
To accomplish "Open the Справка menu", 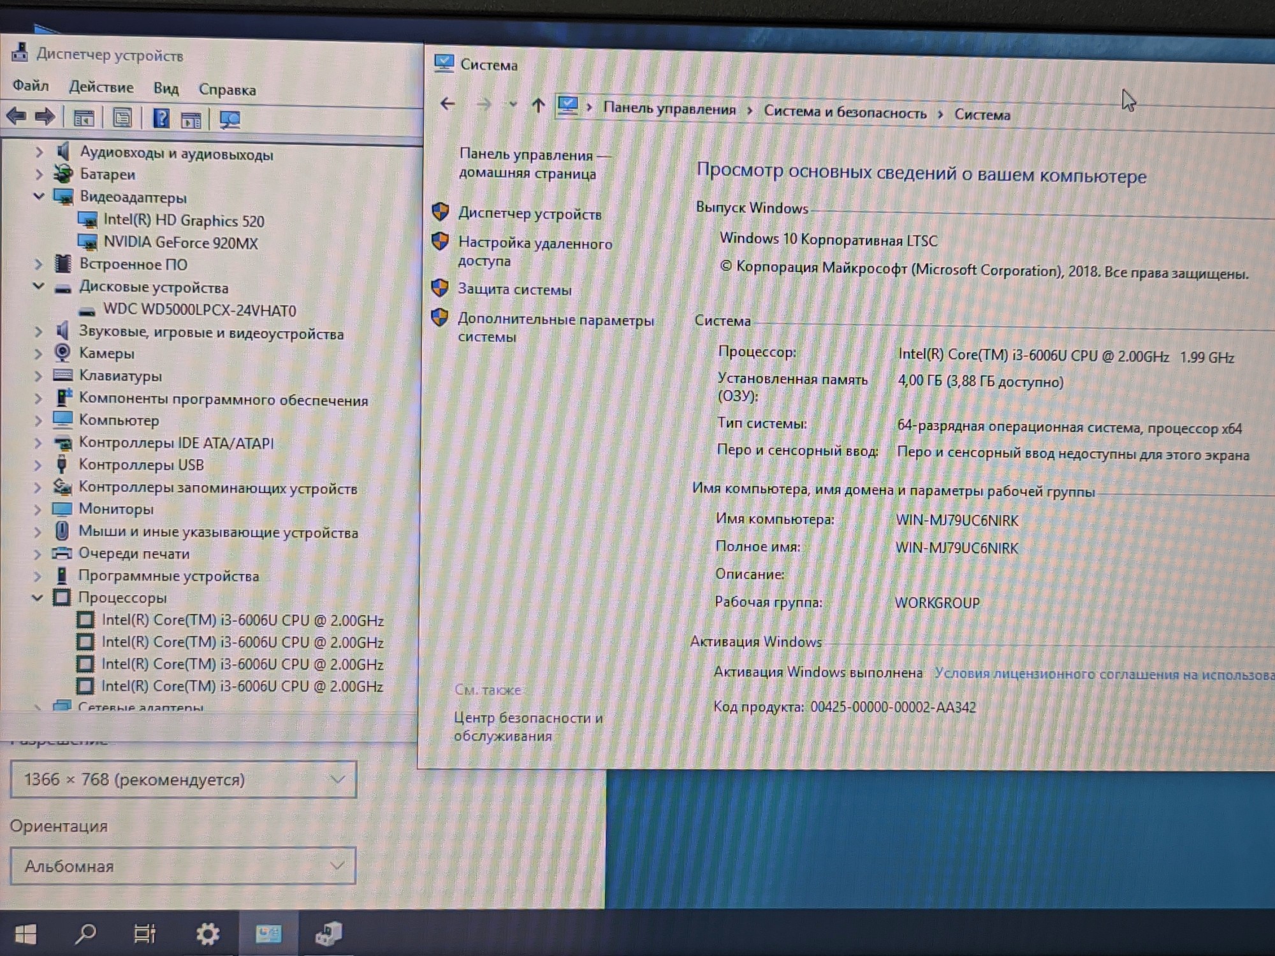I will coord(227,89).
